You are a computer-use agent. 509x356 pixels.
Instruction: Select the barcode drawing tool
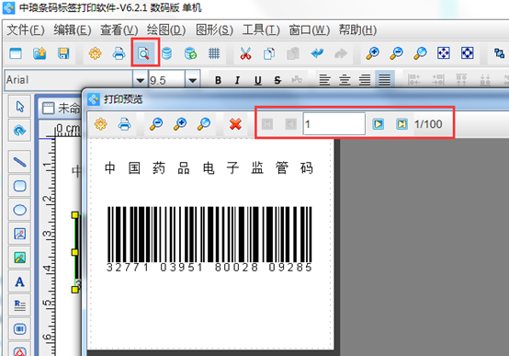(20, 329)
